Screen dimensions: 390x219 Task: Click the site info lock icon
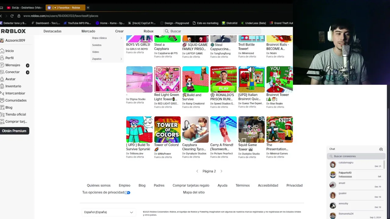pyautogui.click(x=19, y=16)
